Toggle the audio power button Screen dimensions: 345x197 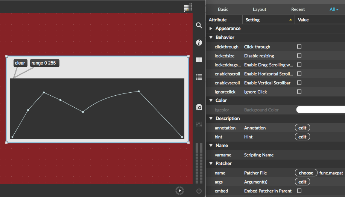(x=199, y=191)
